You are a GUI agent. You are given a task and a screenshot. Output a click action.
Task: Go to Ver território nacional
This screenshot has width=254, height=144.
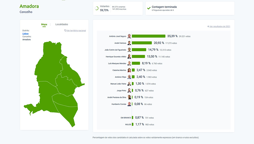76,31
